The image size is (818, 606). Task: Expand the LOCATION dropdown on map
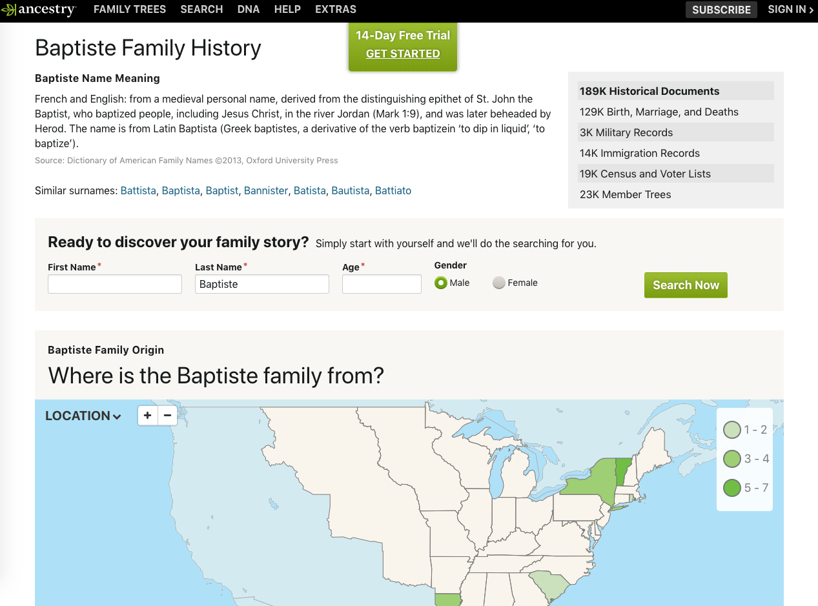[x=83, y=416]
